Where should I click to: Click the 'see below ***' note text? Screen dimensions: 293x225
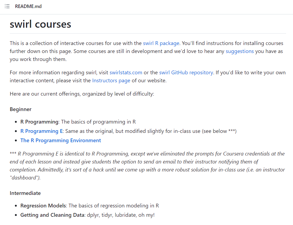219,131
